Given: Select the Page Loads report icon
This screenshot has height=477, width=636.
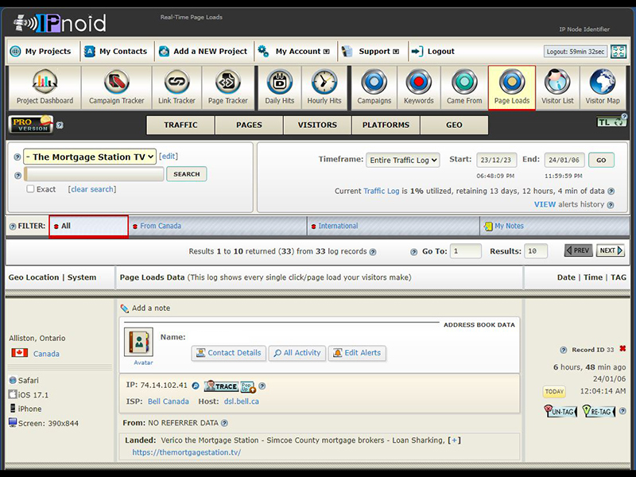Looking at the screenshot, I should pyautogui.click(x=512, y=87).
